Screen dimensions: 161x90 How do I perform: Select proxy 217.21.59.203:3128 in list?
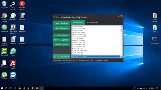click(x=96, y=46)
